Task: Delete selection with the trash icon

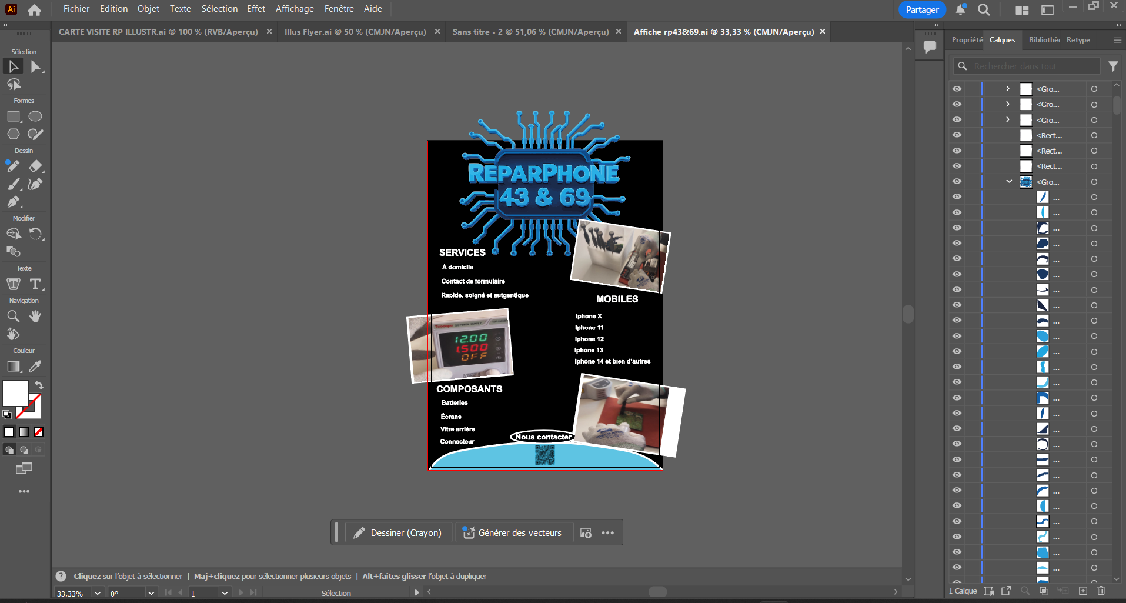Action: [x=1101, y=591]
